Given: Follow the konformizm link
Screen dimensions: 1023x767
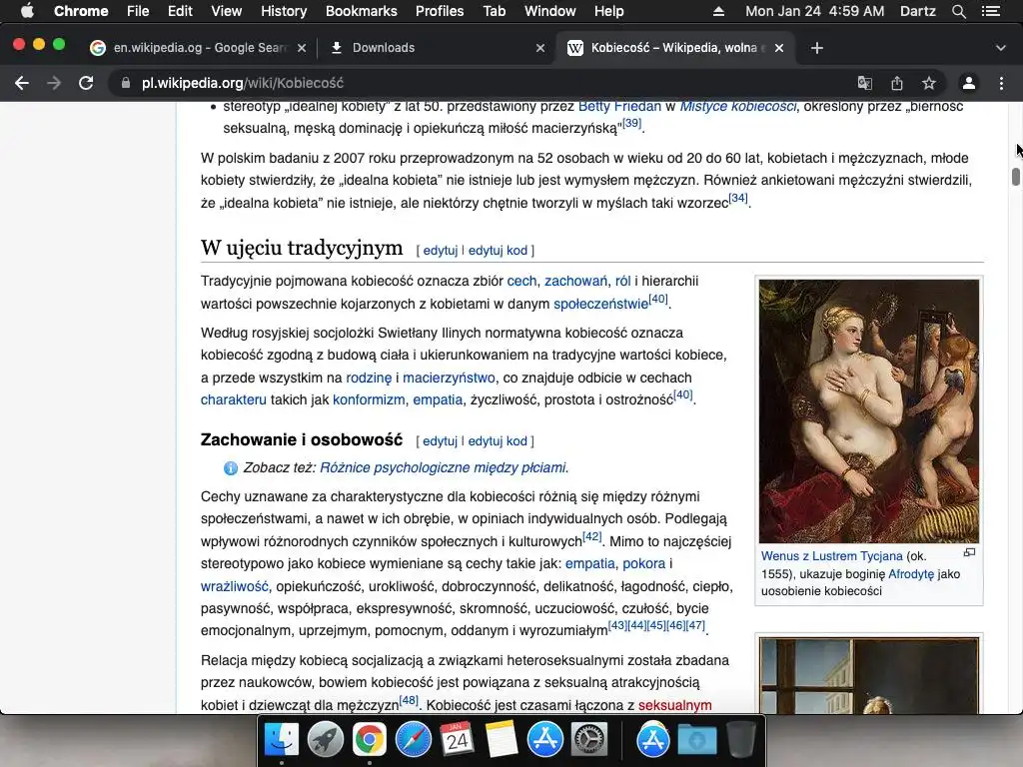Looking at the screenshot, I should click(x=369, y=399).
